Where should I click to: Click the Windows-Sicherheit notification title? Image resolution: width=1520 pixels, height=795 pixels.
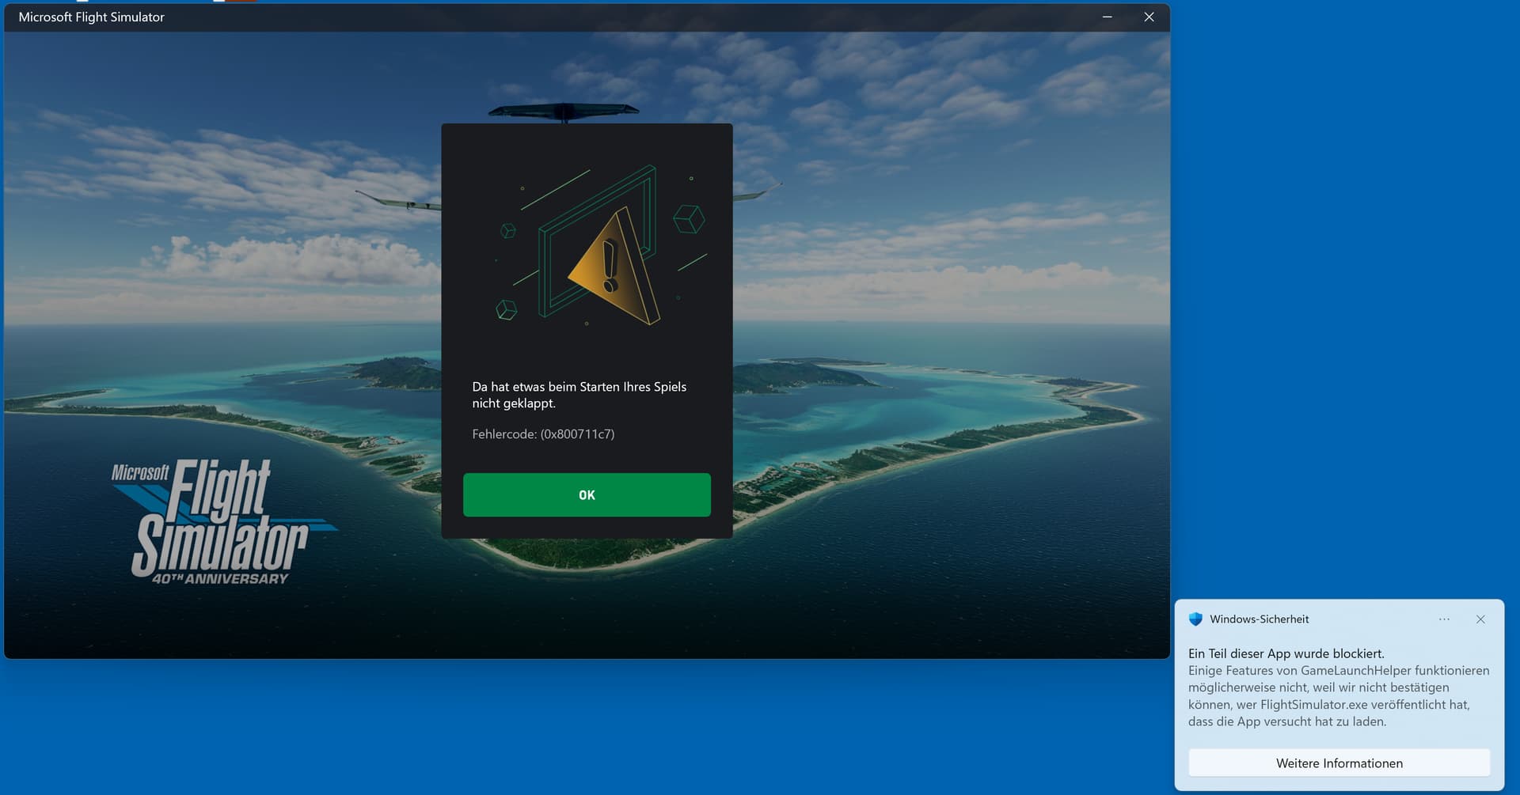[x=1259, y=619]
